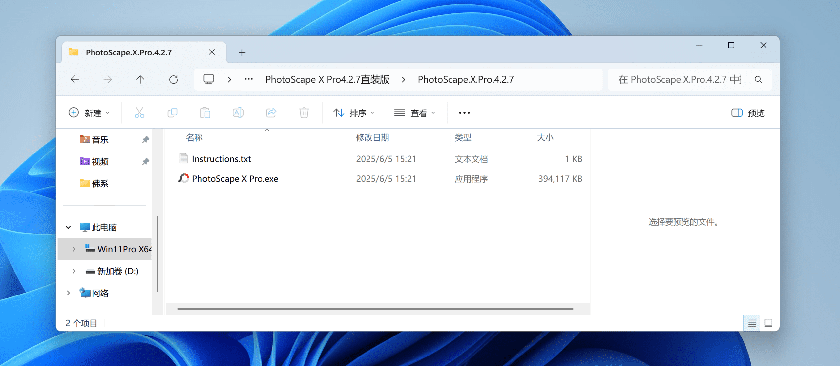This screenshot has height=366, width=840.
Task: Switch to details list view
Action: [752, 323]
